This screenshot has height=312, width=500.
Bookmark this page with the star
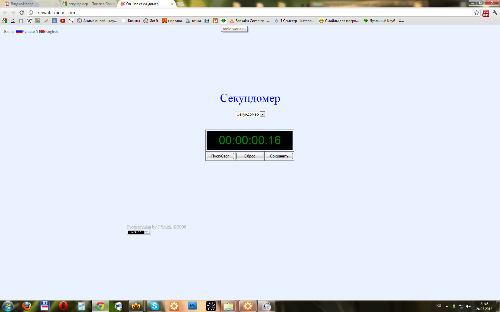[x=476, y=12]
